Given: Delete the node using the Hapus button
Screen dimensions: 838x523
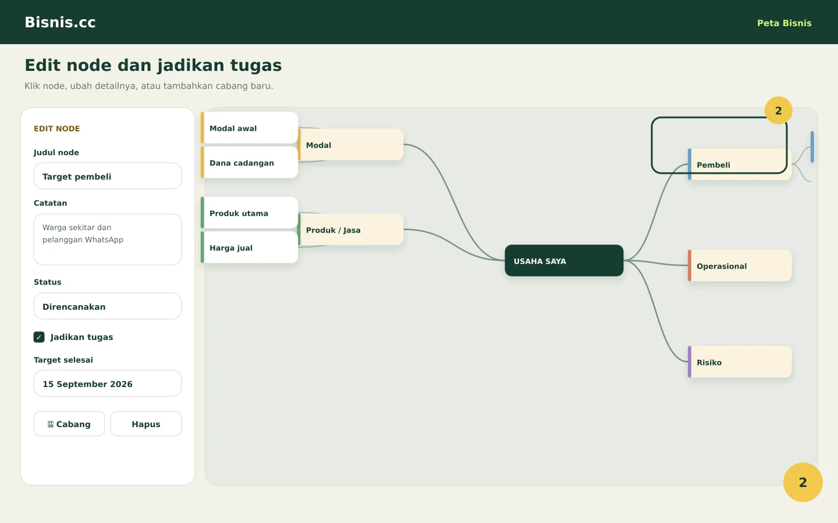Looking at the screenshot, I should tap(146, 424).
